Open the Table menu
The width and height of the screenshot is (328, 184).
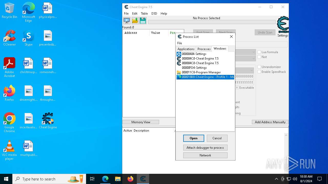(144, 14)
